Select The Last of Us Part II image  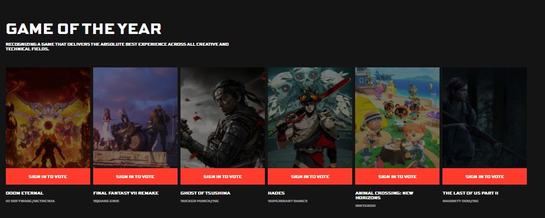point(485,118)
